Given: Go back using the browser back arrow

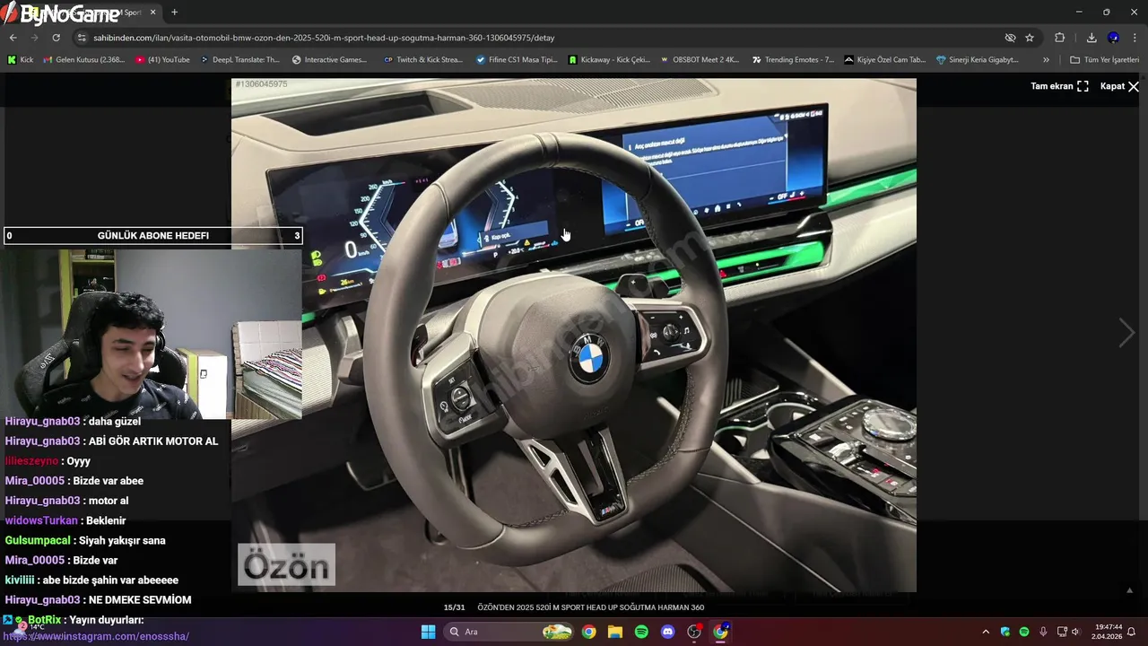Looking at the screenshot, I should (13, 38).
